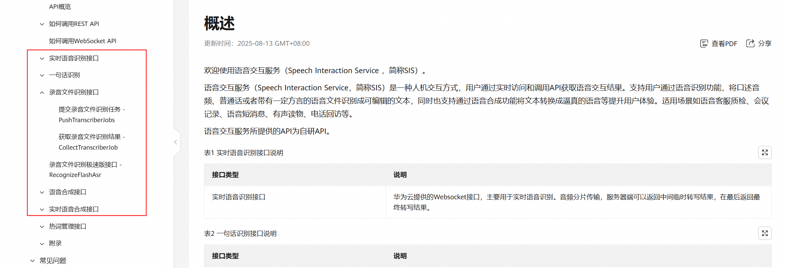Expand the 热词管理接口 section

(x=42, y=227)
